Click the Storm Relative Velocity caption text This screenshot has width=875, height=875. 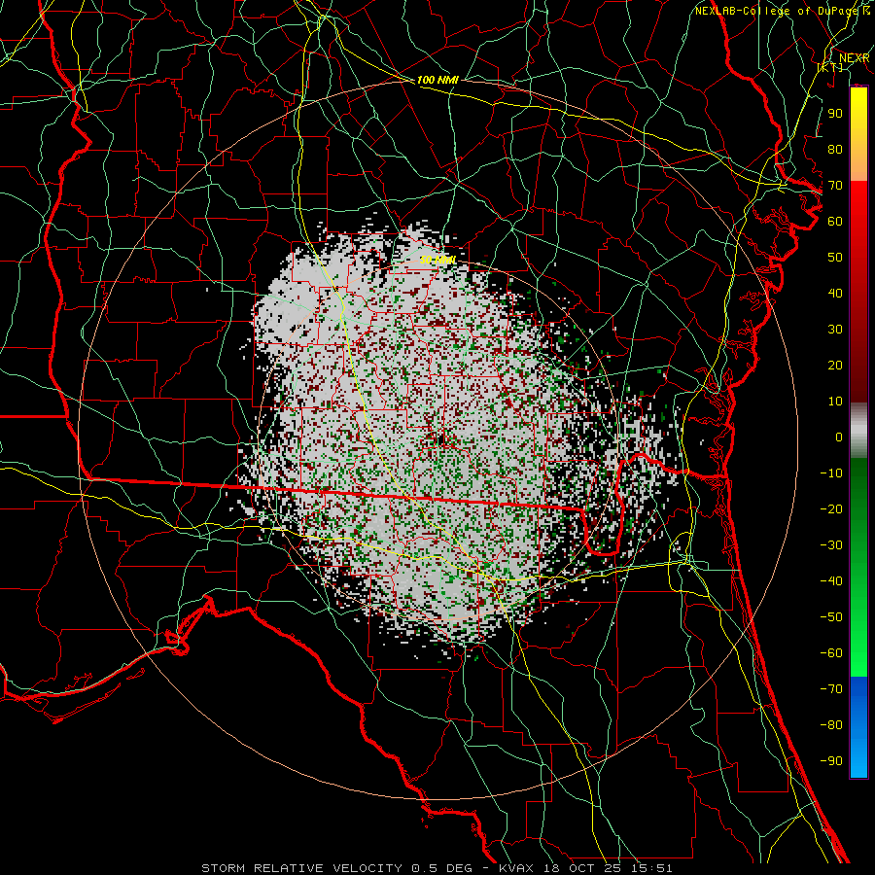point(437,868)
